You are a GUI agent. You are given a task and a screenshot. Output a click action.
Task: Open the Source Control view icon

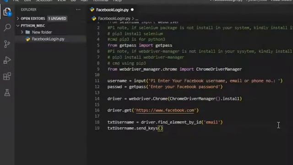[7, 44]
